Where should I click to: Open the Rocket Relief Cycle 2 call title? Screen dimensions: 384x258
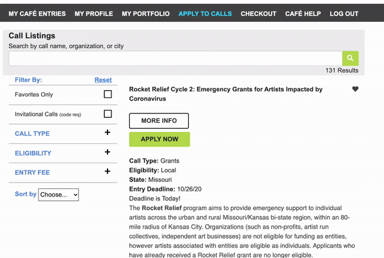(x=225, y=94)
